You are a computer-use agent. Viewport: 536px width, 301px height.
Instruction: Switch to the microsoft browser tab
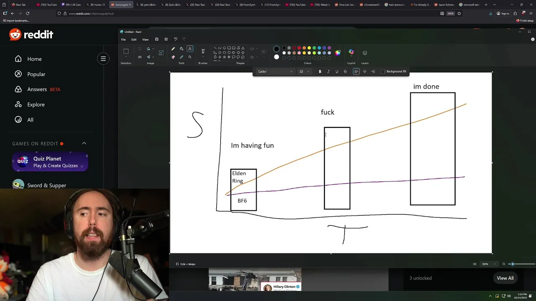point(469,5)
